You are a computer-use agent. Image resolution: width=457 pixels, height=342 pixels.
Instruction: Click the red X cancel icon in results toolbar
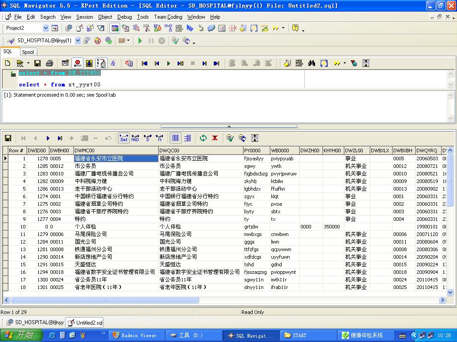tap(215, 138)
